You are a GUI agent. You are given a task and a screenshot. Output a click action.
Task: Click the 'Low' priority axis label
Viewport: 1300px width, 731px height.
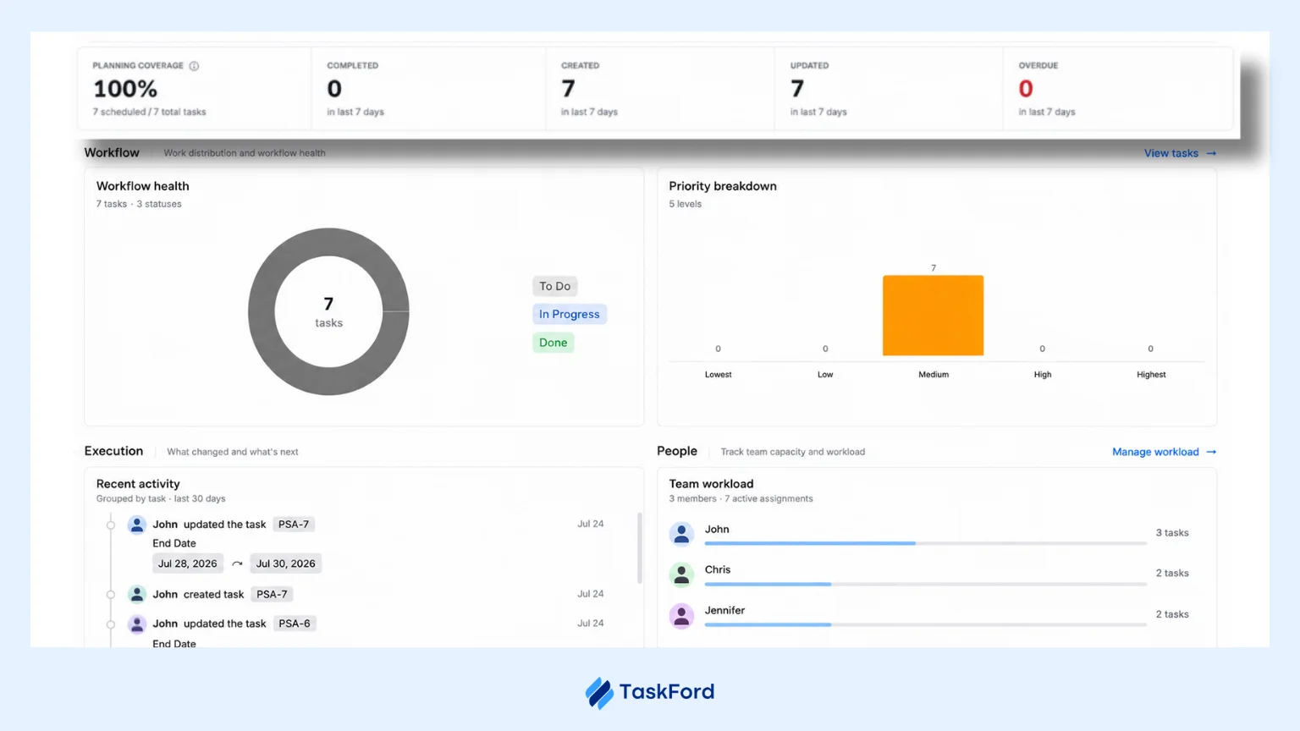pyautogui.click(x=825, y=375)
